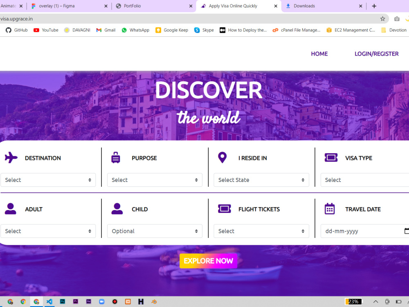Open After Effects from the taskbar
Image resolution: width=409 pixels, height=307 pixels.
coord(89,302)
